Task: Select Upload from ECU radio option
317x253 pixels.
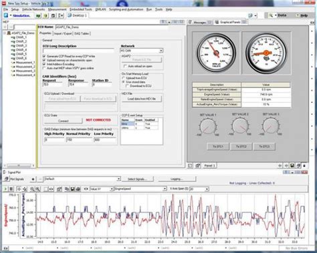Action: 123,78
